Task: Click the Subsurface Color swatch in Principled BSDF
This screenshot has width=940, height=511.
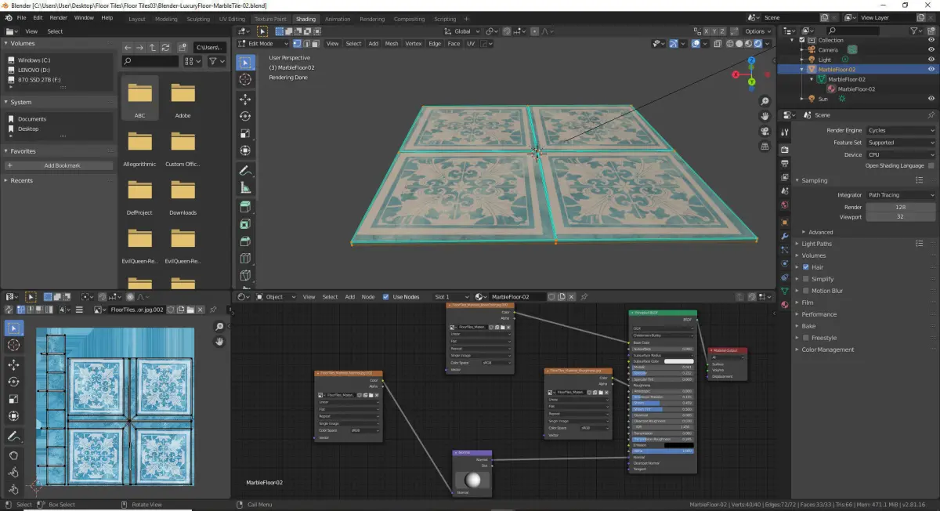Action: (x=679, y=361)
